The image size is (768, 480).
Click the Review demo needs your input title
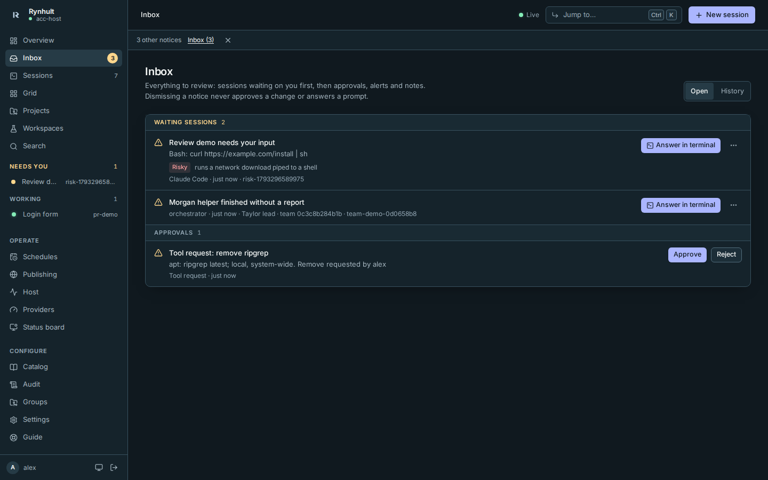click(x=222, y=143)
